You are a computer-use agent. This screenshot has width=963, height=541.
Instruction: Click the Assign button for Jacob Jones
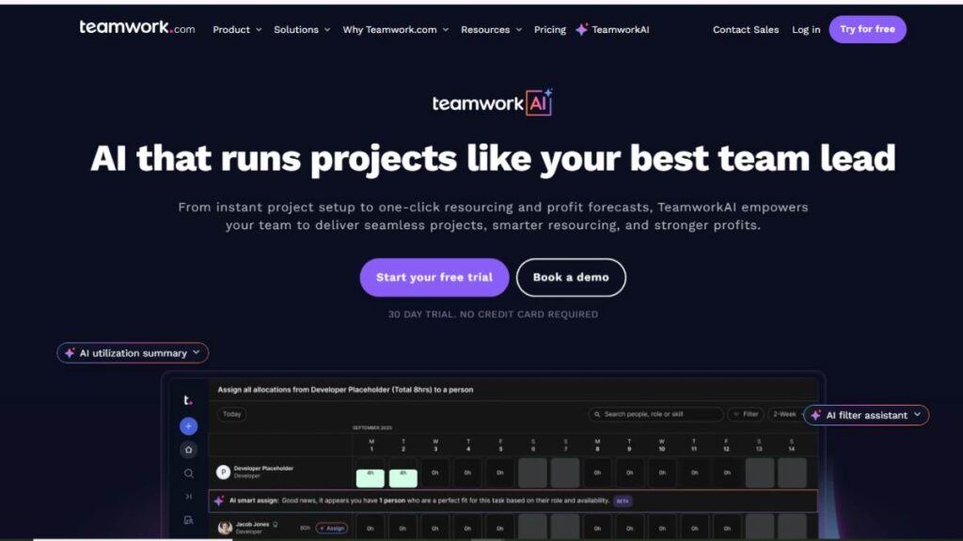coord(332,528)
